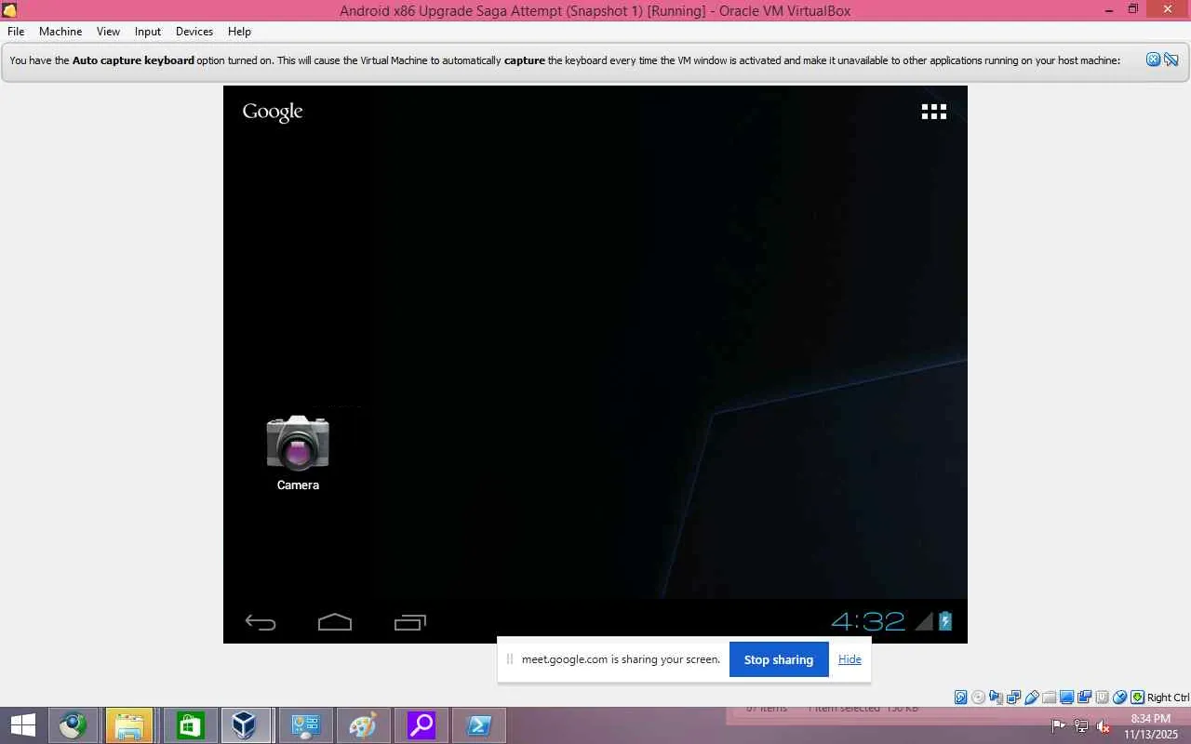Open File Explorer from the taskbar
The height and width of the screenshot is (744, 1191).
pyautogui.click(x=129, y=725)
